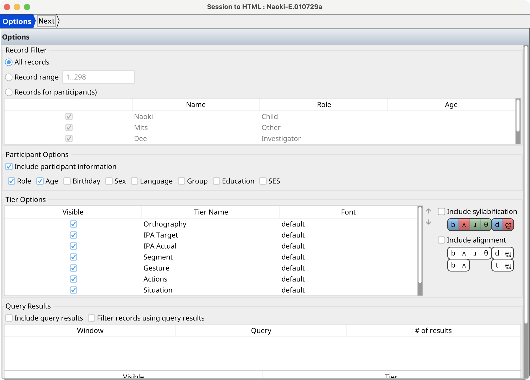The image size is (530, 380).
Task: Click the syllabification preview graphic
Action: click(x=480, y=225)
